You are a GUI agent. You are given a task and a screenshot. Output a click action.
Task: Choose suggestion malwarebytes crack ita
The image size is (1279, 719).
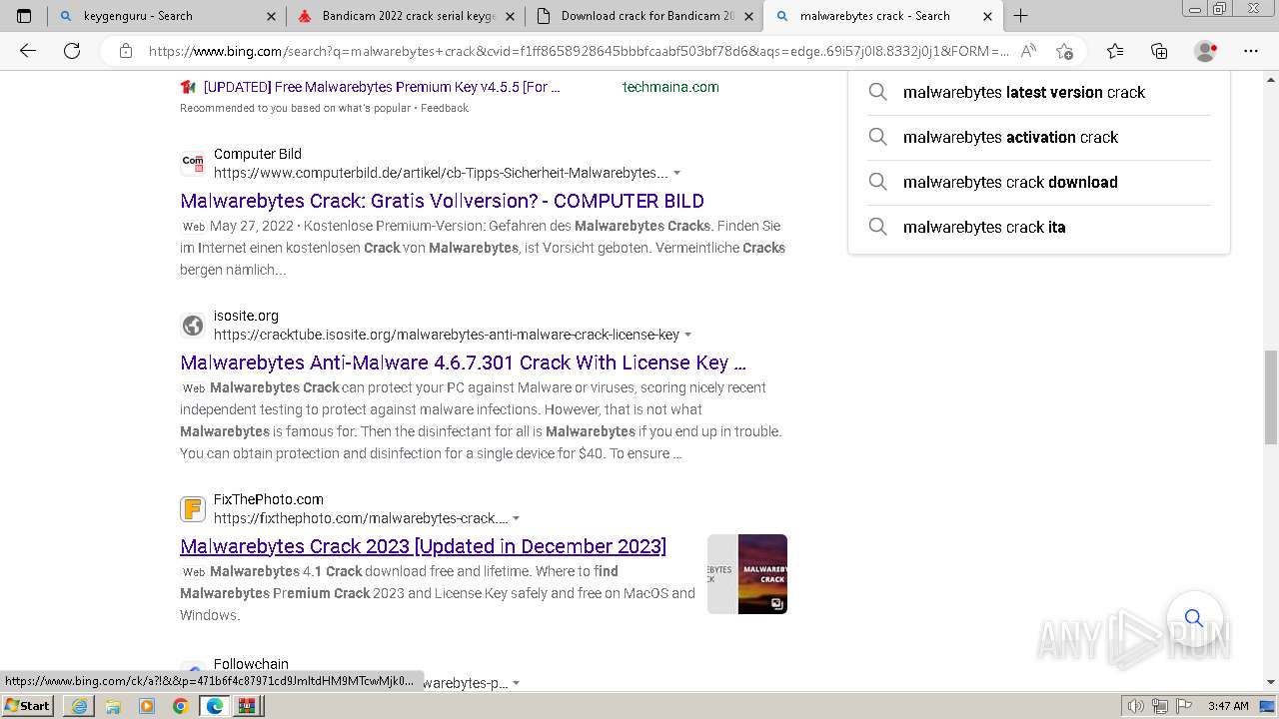coord(984,227)
